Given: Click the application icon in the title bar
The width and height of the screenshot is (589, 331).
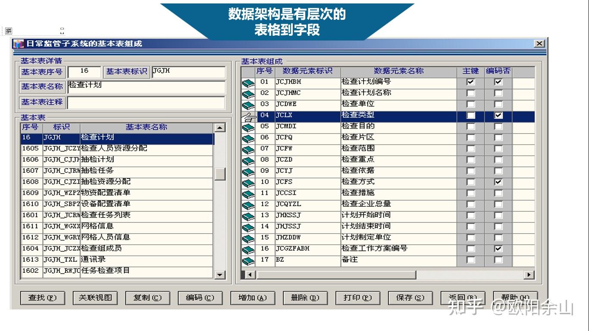Looking at the screenshot, I should coord(18,43).
